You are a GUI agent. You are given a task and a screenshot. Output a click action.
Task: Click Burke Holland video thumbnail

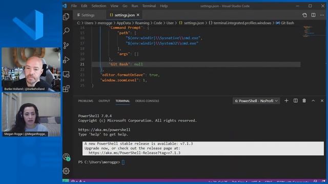click(31, 70)
